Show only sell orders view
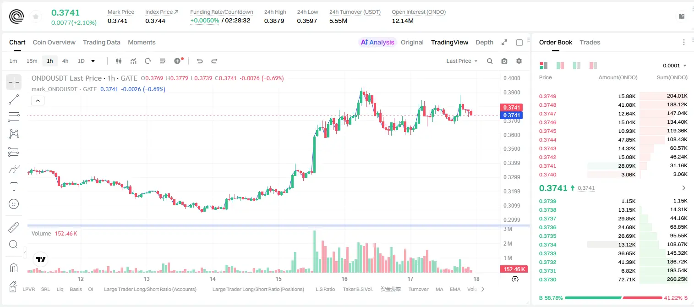The width and height of the screenshot is (694, 307). tap(593, 66)
